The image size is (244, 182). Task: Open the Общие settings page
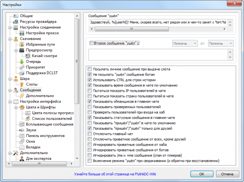click(x=26, y=16)
